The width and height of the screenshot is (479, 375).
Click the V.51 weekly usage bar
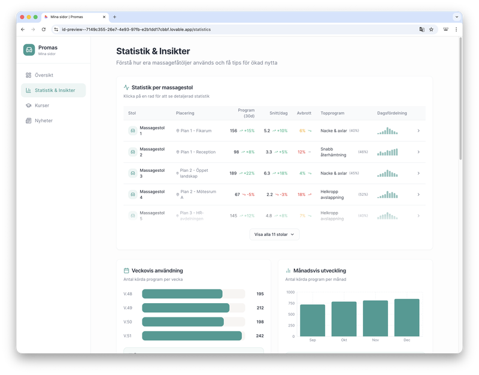[192, 336]
